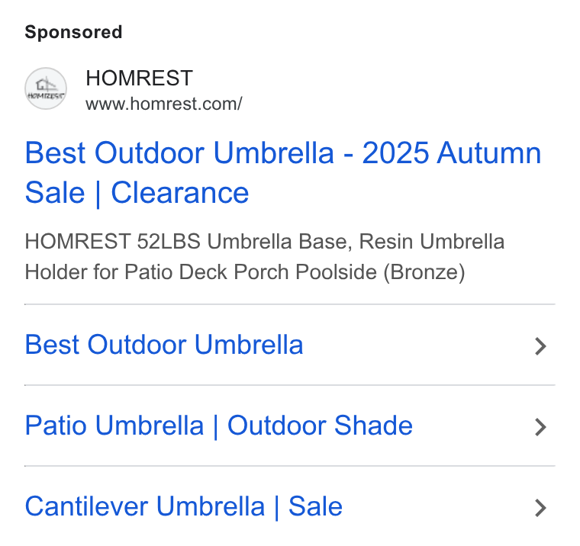Click the arrow next to Patio Umbrella

540,427
